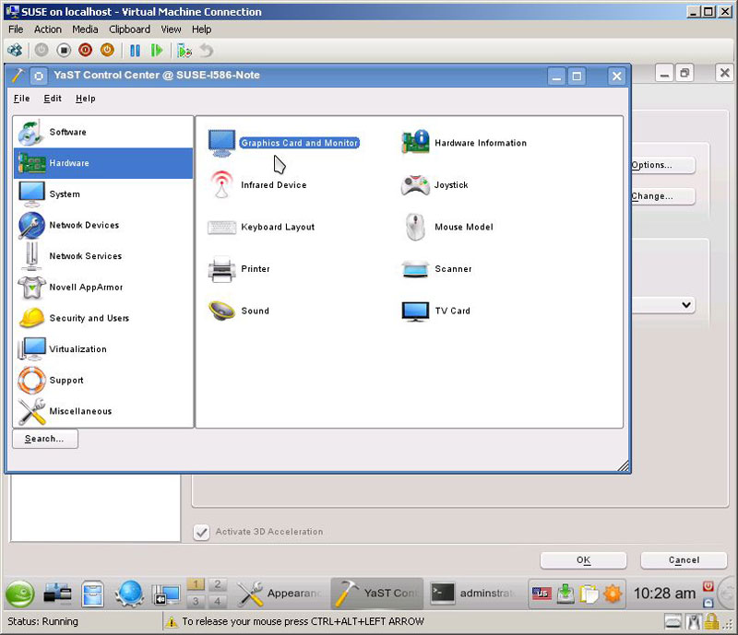The image size is (738, 635).
Task: Switch to YaST Control Center taskbar entry
Action: pos(377,594)
